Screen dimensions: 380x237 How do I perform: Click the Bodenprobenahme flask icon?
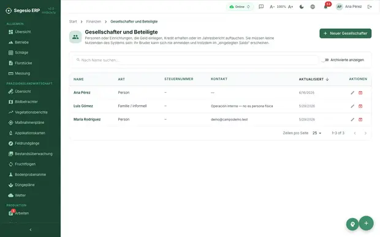10,175
